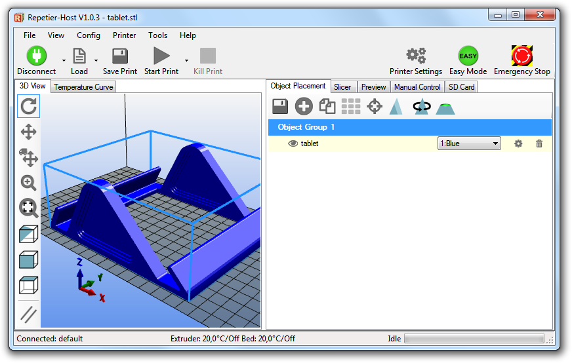Open the 1:Blue extruder dropdown

click(469, 143)
